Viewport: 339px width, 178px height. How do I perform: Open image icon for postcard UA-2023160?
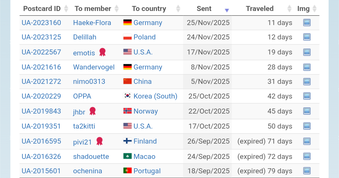(x=307, y=23)
